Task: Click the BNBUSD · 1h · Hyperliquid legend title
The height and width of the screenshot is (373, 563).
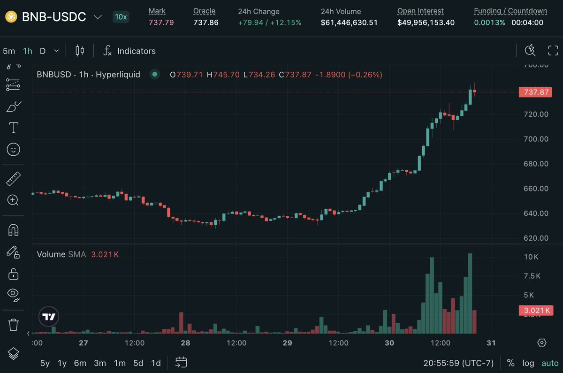Action: [88, 74]
